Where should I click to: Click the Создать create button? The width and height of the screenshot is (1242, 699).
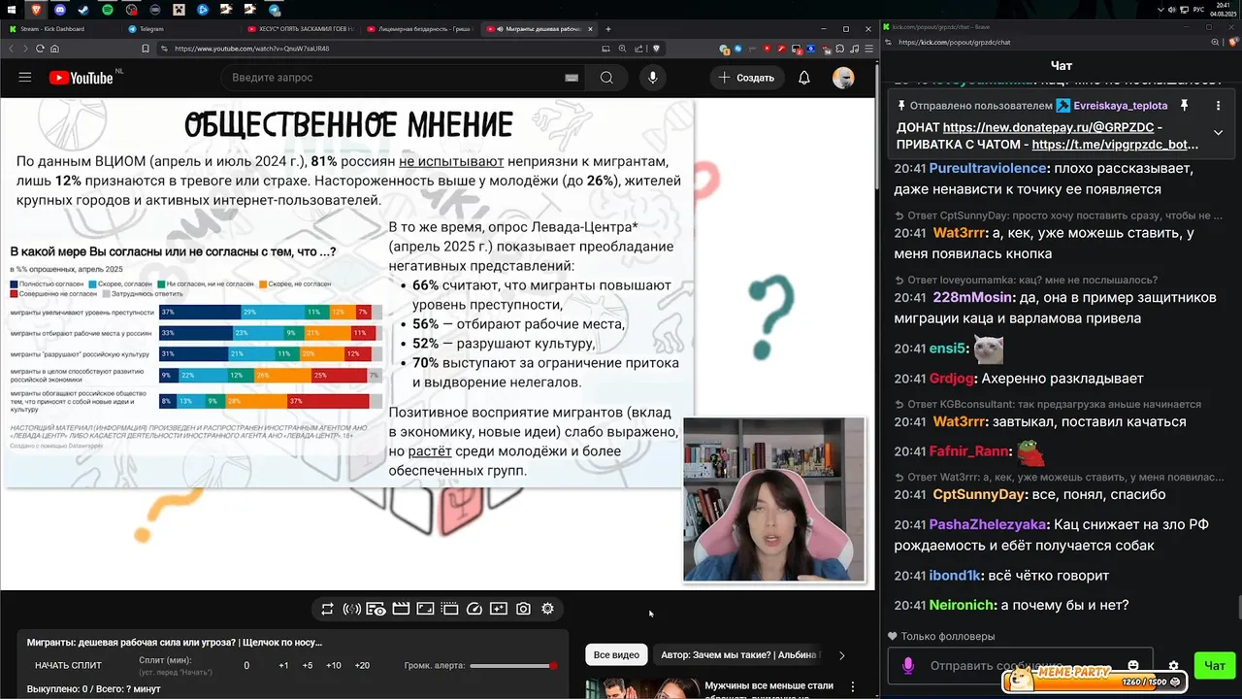coord(747,78)
